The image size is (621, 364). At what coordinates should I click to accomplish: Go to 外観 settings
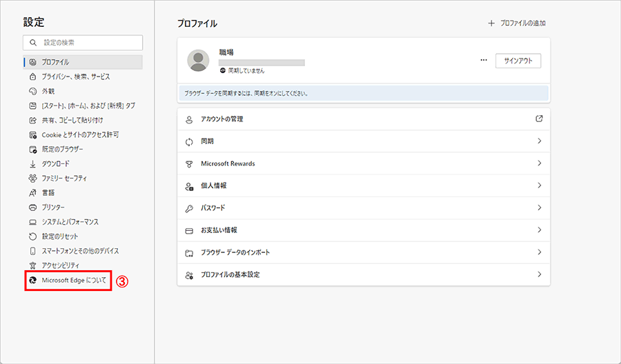click(x=83, y=92)
